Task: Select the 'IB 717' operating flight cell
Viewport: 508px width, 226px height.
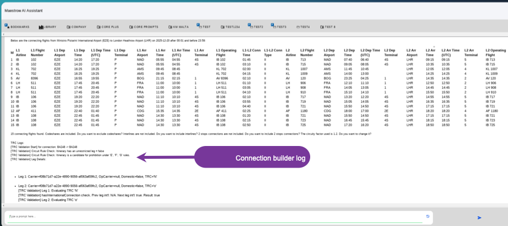Action: [x=490, y=97]
